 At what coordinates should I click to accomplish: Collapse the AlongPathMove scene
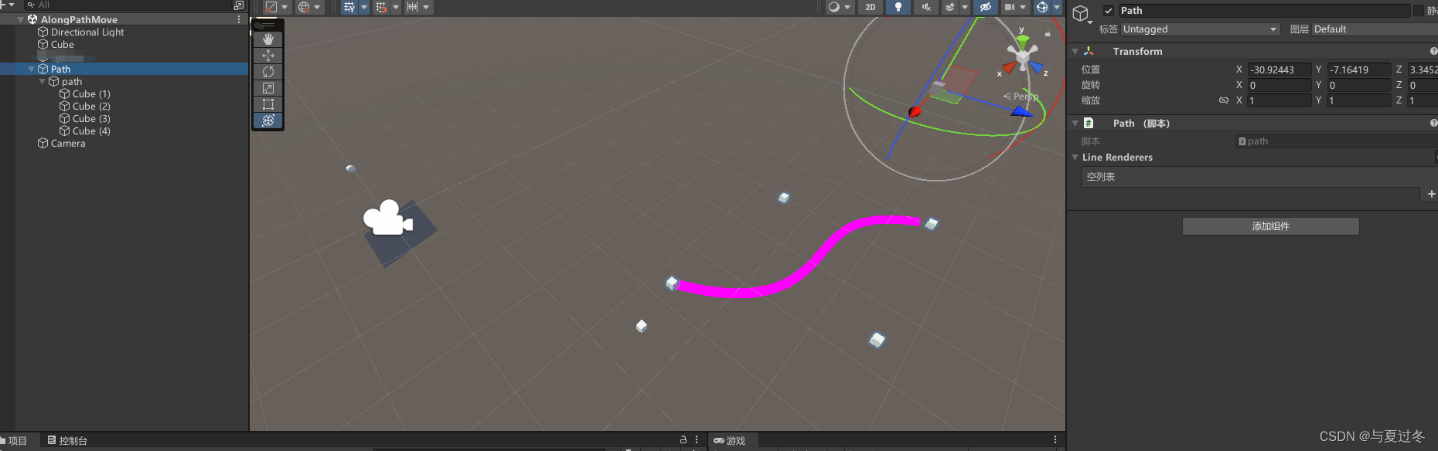[20, 19]
